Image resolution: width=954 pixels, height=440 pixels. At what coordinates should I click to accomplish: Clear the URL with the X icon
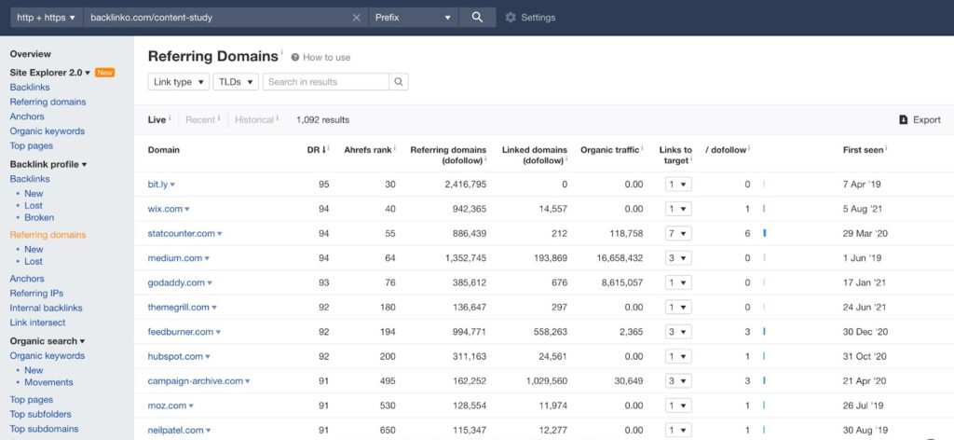pyautogui.click(x=357, y=18)
